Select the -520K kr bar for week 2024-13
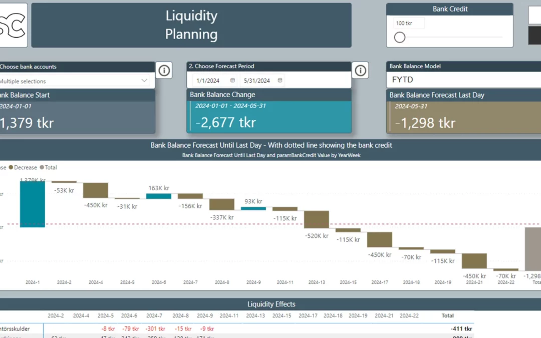This screenshot has width=541, height=338. (x=316, y=219)
